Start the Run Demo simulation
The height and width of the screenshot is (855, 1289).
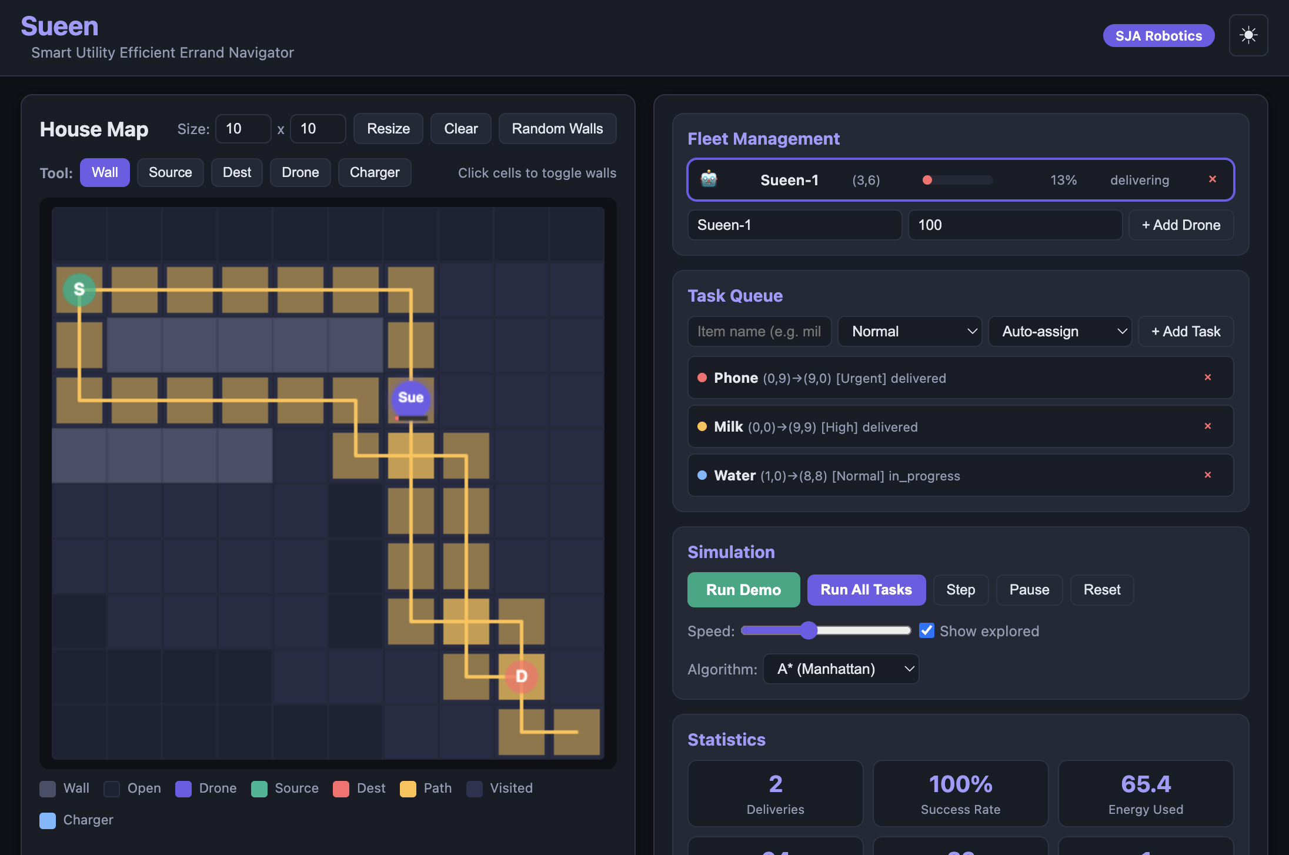pyautogui.click(x=743, y=590)
